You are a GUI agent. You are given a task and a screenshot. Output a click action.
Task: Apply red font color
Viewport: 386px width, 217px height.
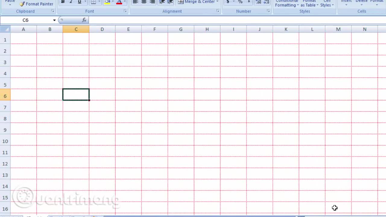click(x=119, y=2)
